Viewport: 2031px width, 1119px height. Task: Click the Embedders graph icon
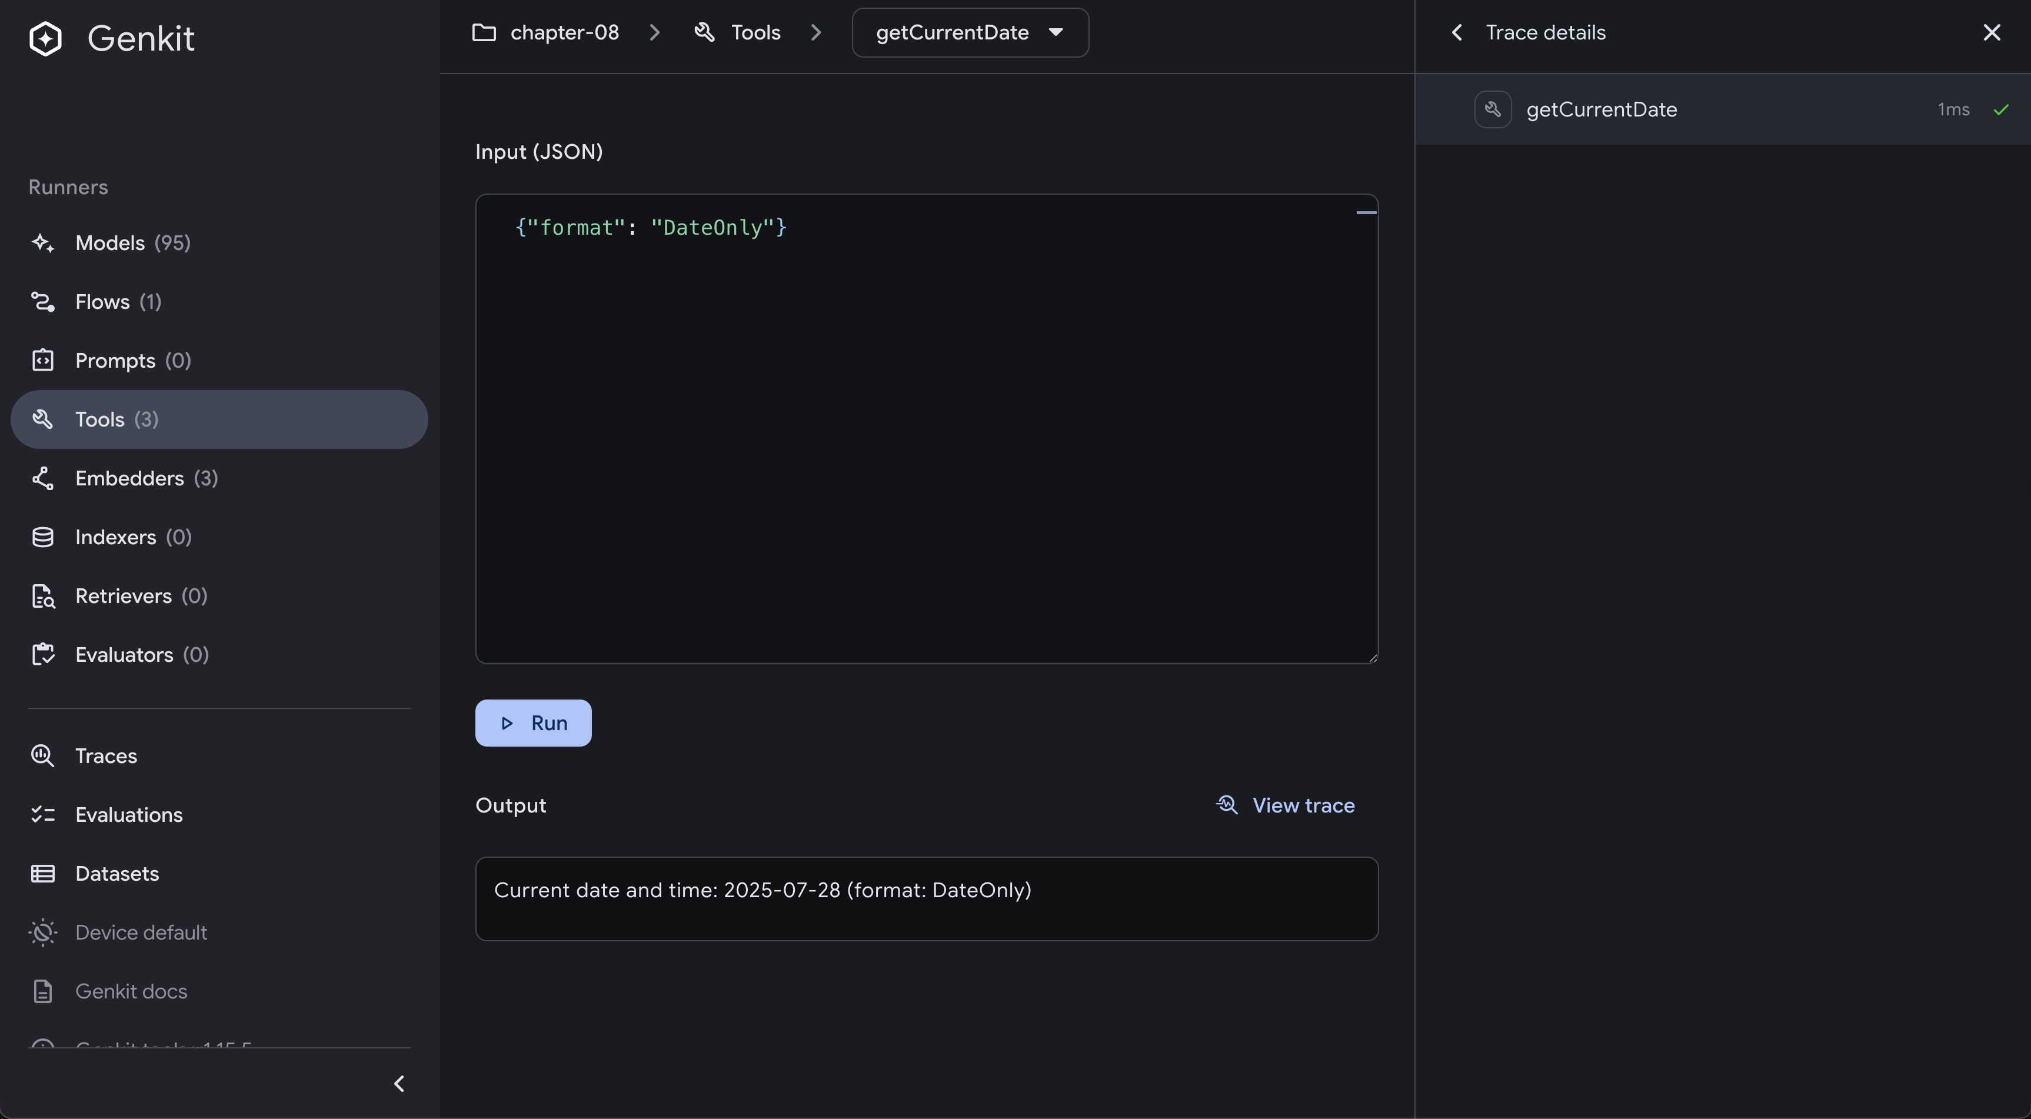(42, 478)
